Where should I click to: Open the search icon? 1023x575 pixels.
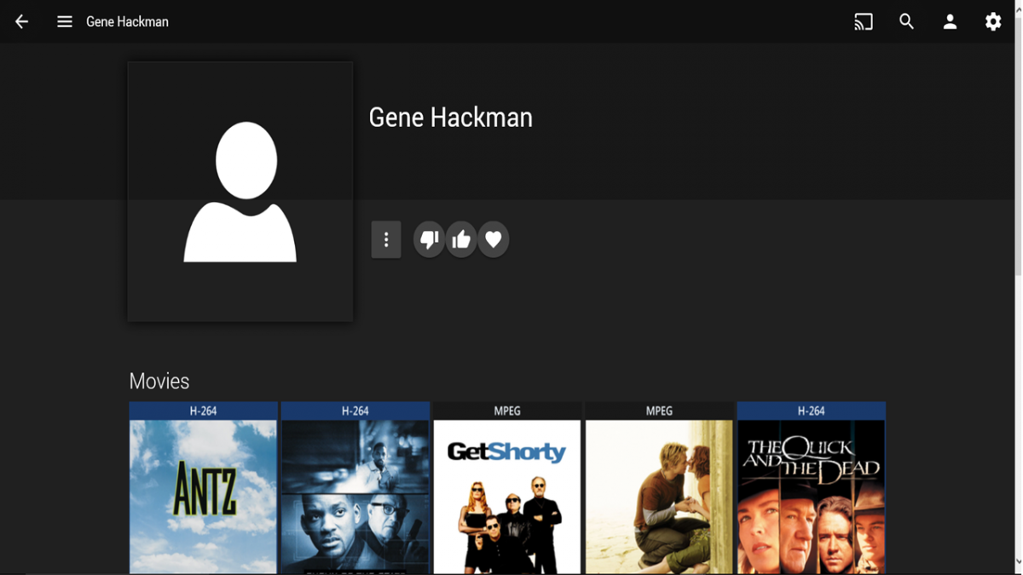click(x=906, y=22)
